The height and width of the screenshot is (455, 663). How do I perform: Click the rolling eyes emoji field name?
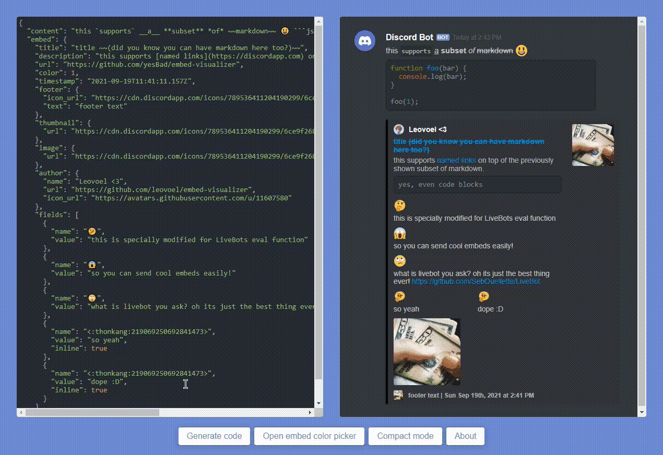[400, 261]
